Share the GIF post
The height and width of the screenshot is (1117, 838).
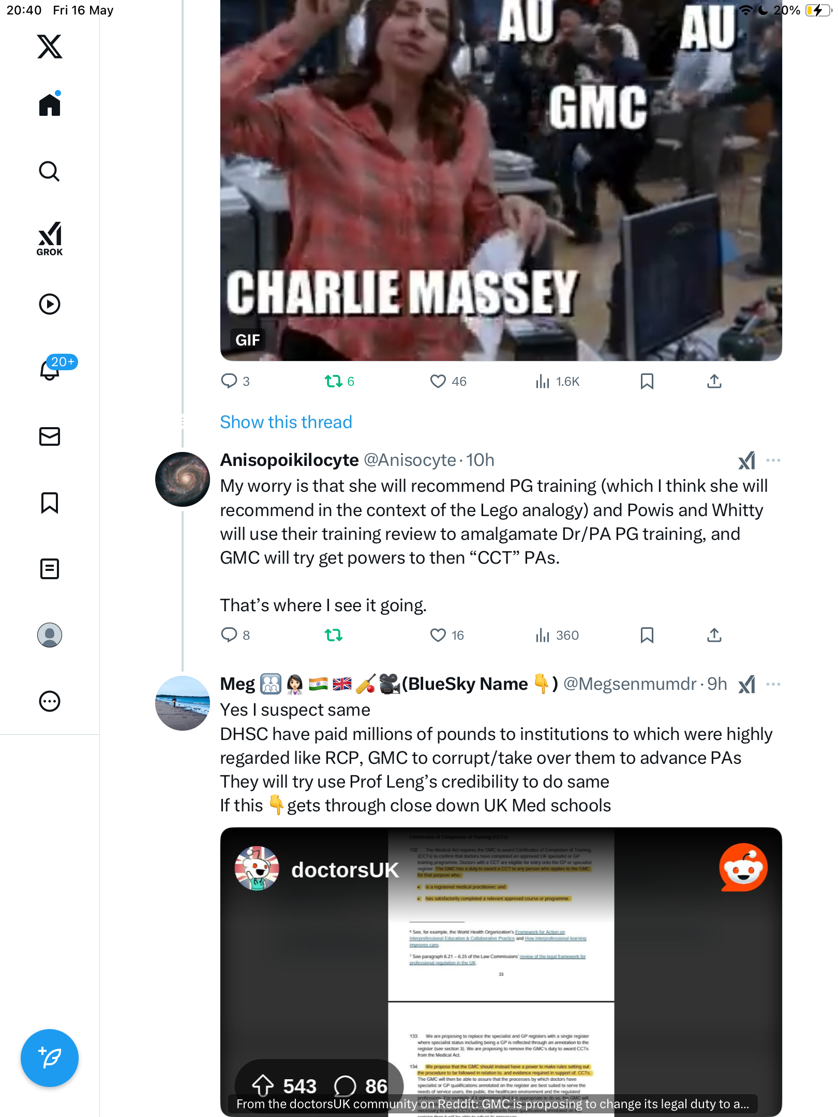(x=714, y=382)
